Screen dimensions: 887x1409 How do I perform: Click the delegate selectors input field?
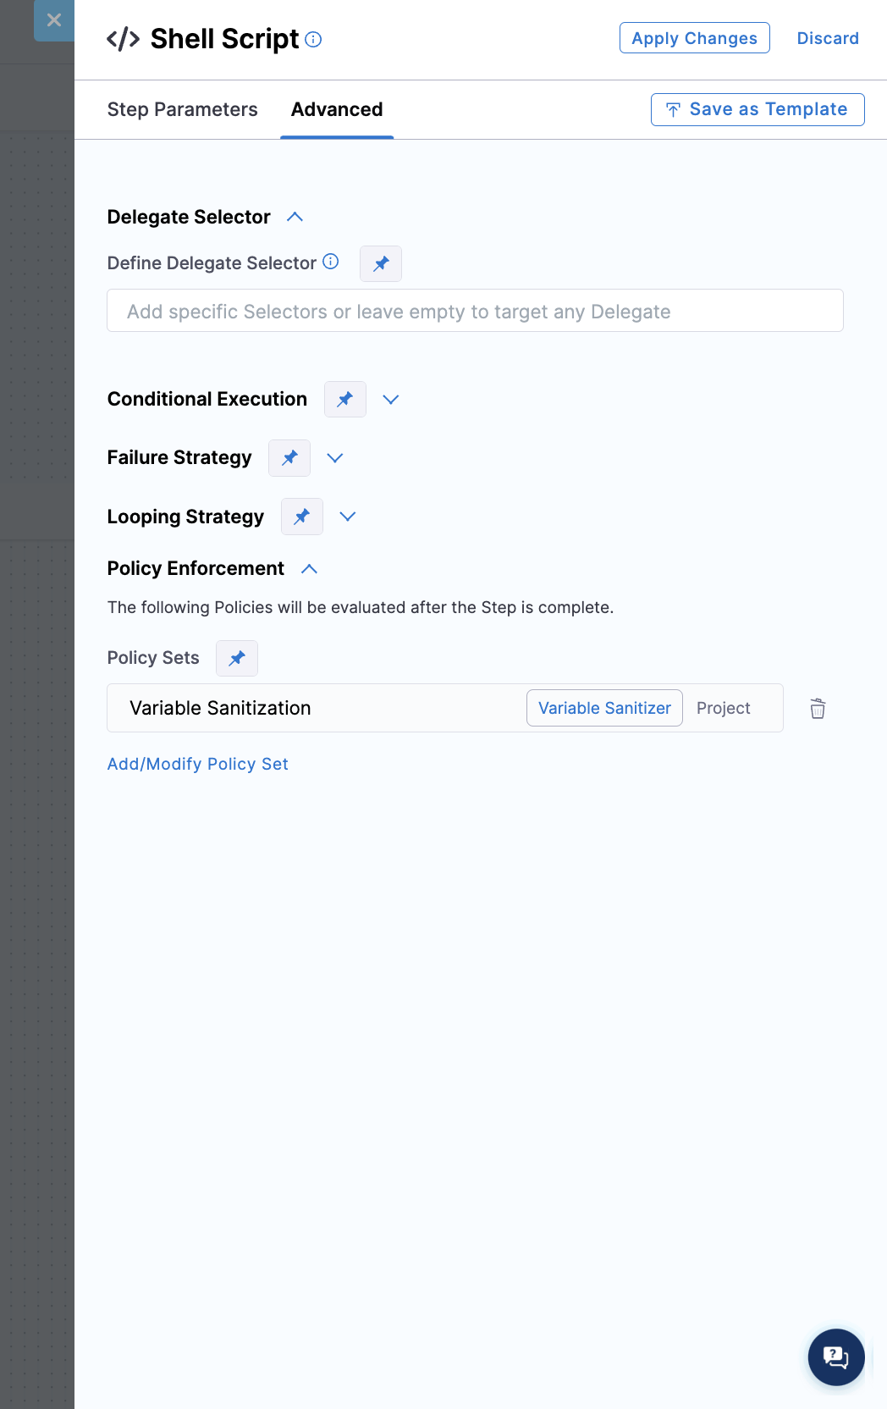(475, 311)
